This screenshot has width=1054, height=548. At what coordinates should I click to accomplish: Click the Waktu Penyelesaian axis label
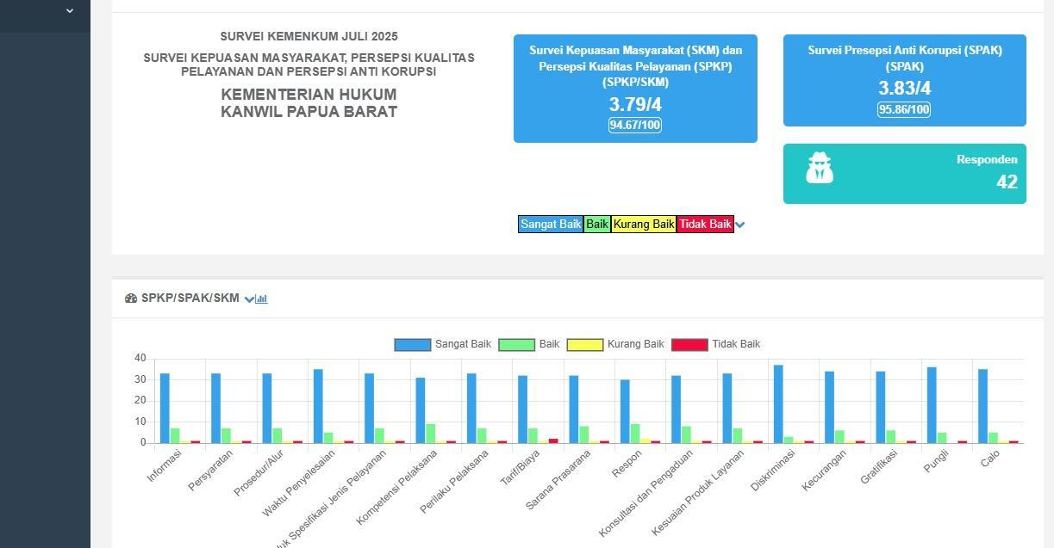[299, 483]
